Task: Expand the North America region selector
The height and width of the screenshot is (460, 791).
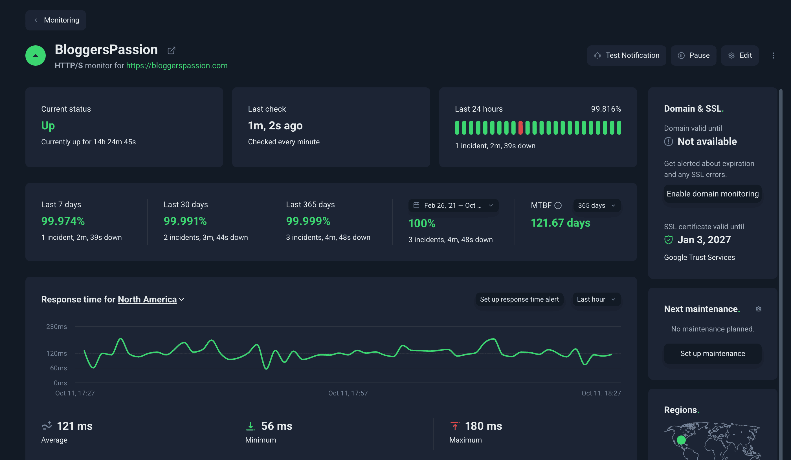Action: point(151,299)
